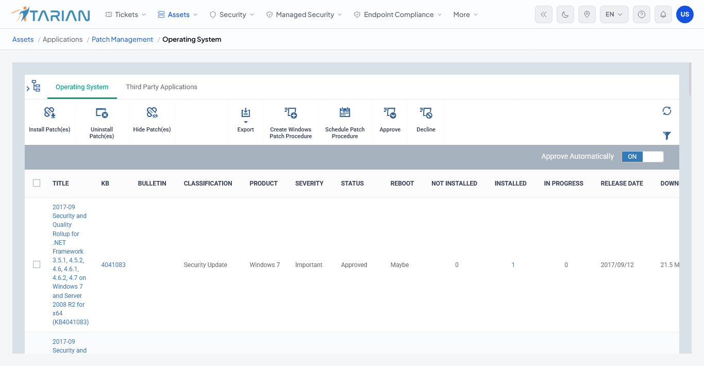Screen dimensions: 704x366
Task: Select the KB4041083 patch row checkbox
Action: [x=37, y=264]
